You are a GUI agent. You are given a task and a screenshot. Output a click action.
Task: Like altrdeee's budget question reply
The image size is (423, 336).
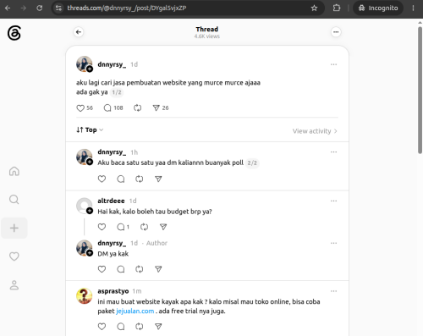click(x=102, y=227)
